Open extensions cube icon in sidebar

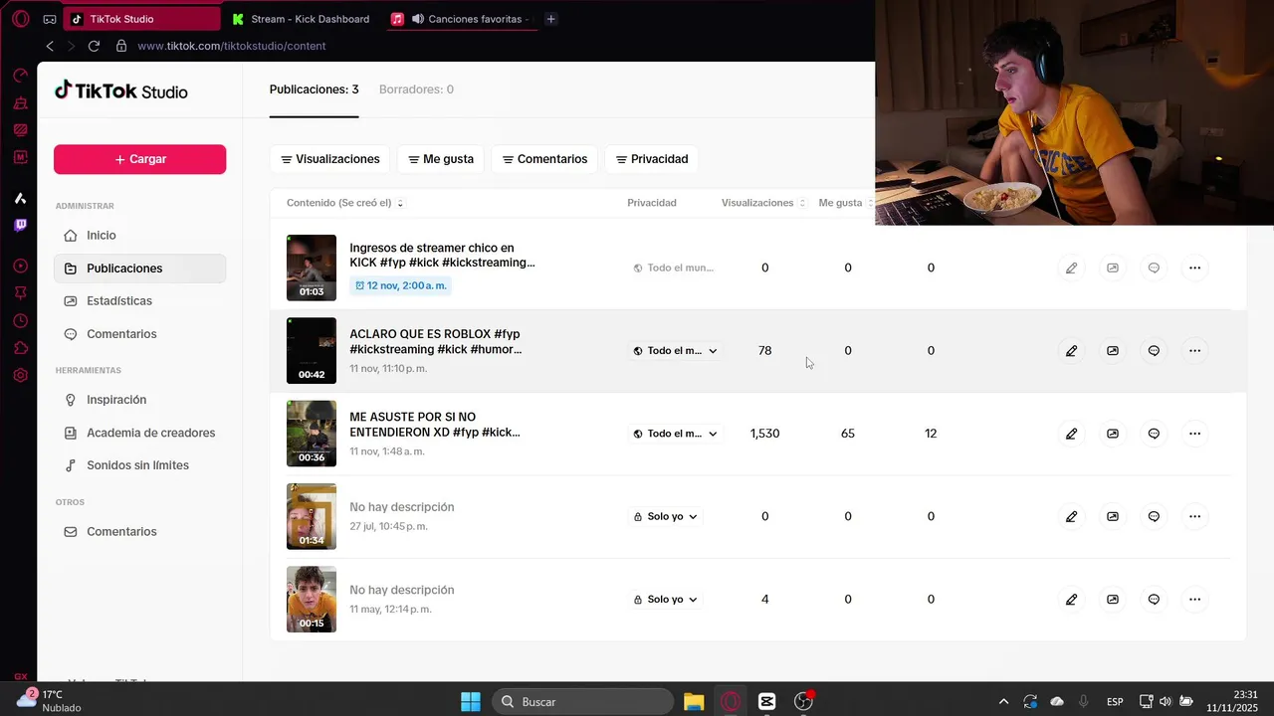pos(20,348)
